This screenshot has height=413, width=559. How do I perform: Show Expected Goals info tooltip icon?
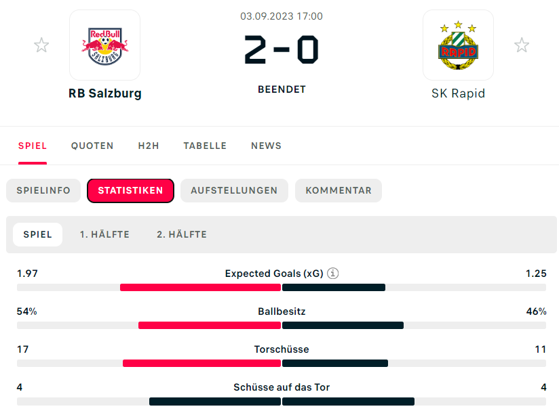[332, 274]
